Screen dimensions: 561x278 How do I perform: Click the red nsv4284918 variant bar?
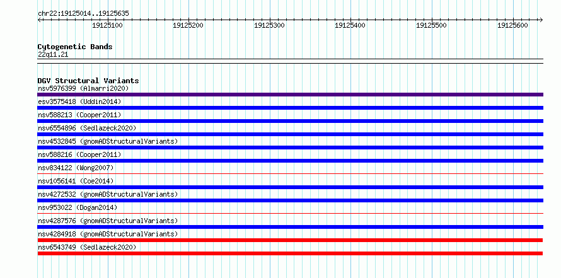click(290, 240)
